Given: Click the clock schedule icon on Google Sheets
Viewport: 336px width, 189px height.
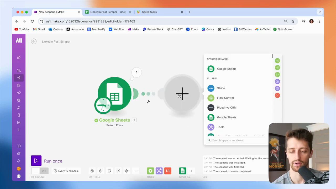Looking at the screenshot, I should click(x=103, y=106).
